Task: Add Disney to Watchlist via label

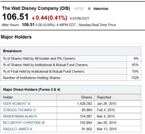Action: [x=101, y=9]
